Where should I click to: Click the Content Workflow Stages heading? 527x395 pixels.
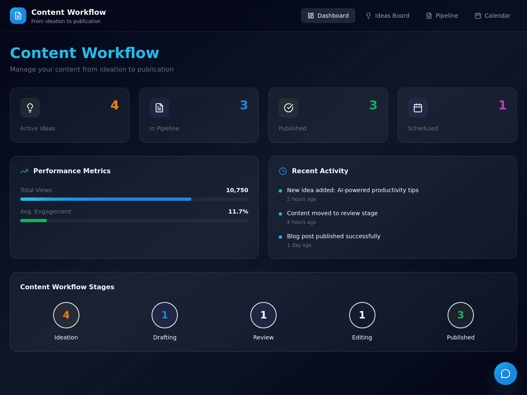tap(67, 287)
